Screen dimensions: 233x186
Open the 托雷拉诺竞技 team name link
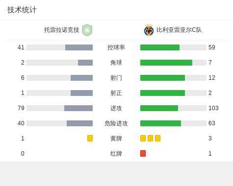(x=62, y=30)
